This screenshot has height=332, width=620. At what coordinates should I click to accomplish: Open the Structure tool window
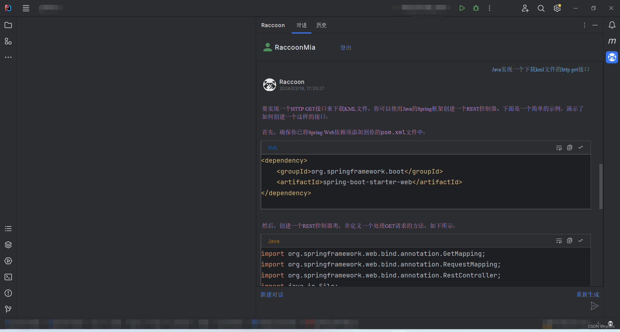pos(8,41)
